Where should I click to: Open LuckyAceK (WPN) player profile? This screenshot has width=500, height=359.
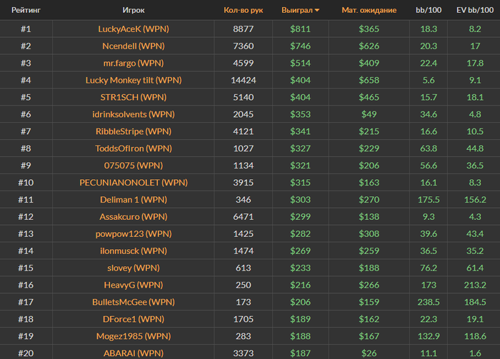134,29
